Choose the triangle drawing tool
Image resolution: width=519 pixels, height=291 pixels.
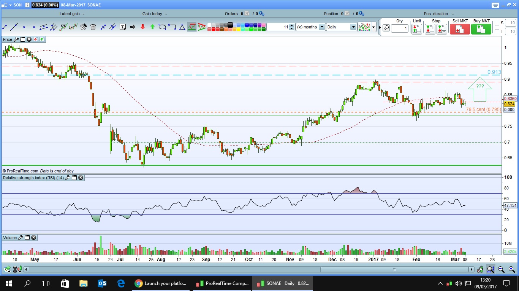pos(182,27)
